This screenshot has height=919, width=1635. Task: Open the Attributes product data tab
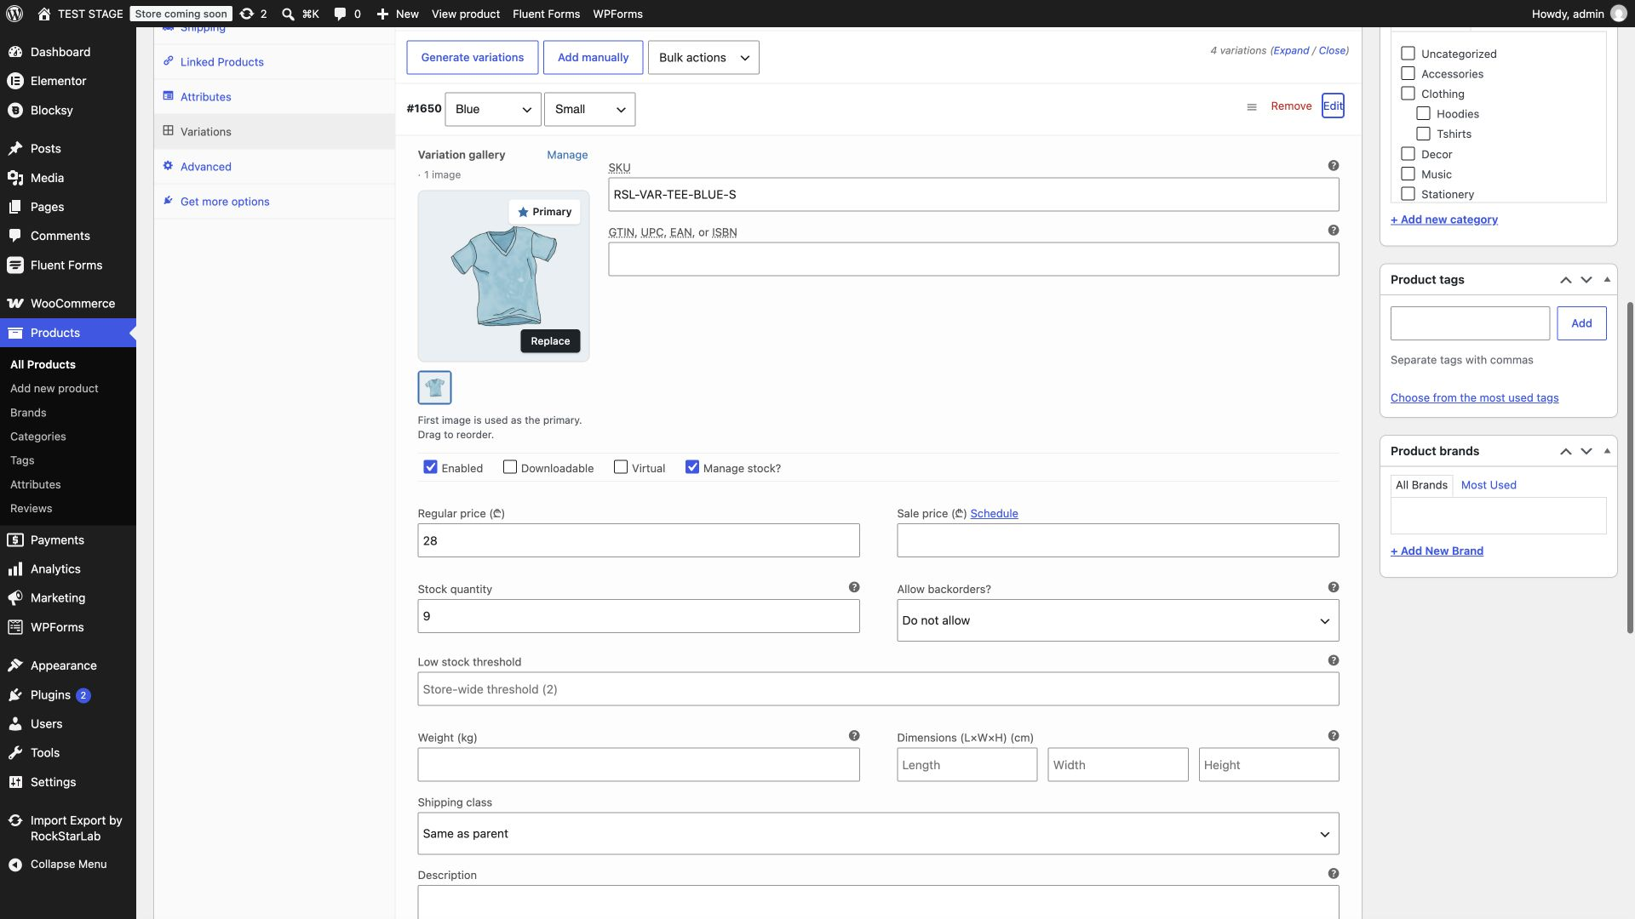205,97
